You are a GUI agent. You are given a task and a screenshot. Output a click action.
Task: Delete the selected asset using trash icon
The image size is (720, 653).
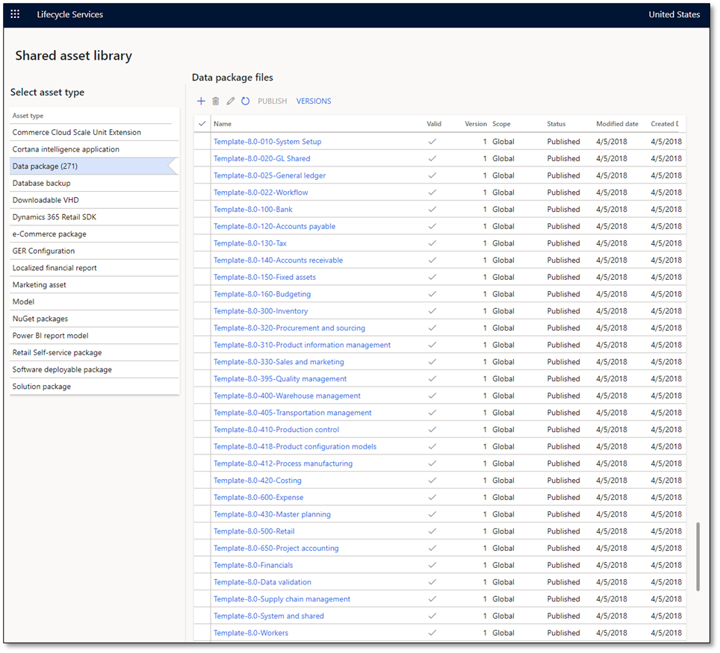216,101
